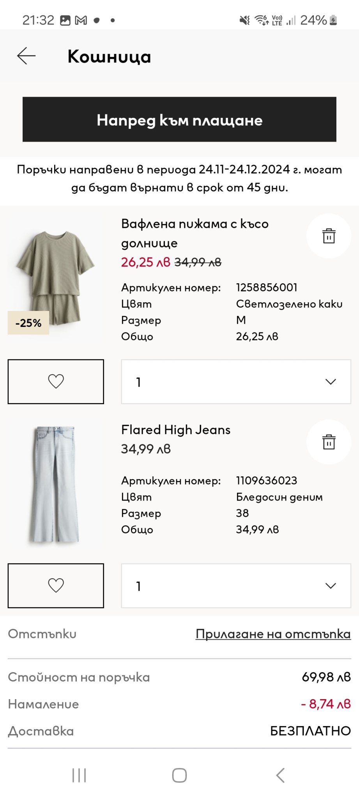Open the light jeans product thumbnail
The image size is (359, 799).
pos(55,484)
